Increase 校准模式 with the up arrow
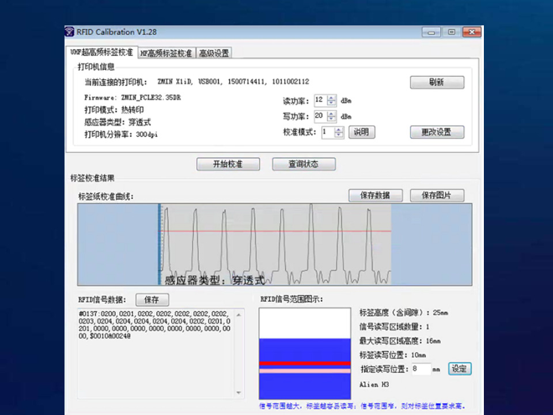 339,130
